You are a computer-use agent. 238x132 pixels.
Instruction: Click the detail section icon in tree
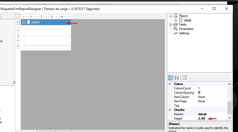click(x=181, y=20)
